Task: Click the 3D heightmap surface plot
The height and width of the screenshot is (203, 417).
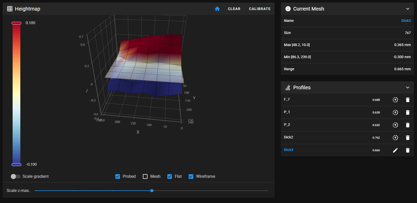Action: [x=144, y=66]
